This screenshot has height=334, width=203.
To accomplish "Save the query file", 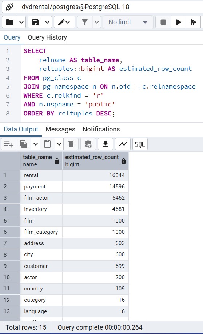I will click(36, 22).
